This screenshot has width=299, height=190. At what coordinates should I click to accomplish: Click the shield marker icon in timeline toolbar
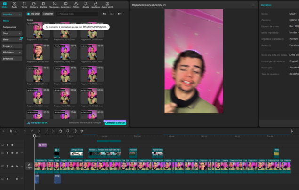coord(68,131)
